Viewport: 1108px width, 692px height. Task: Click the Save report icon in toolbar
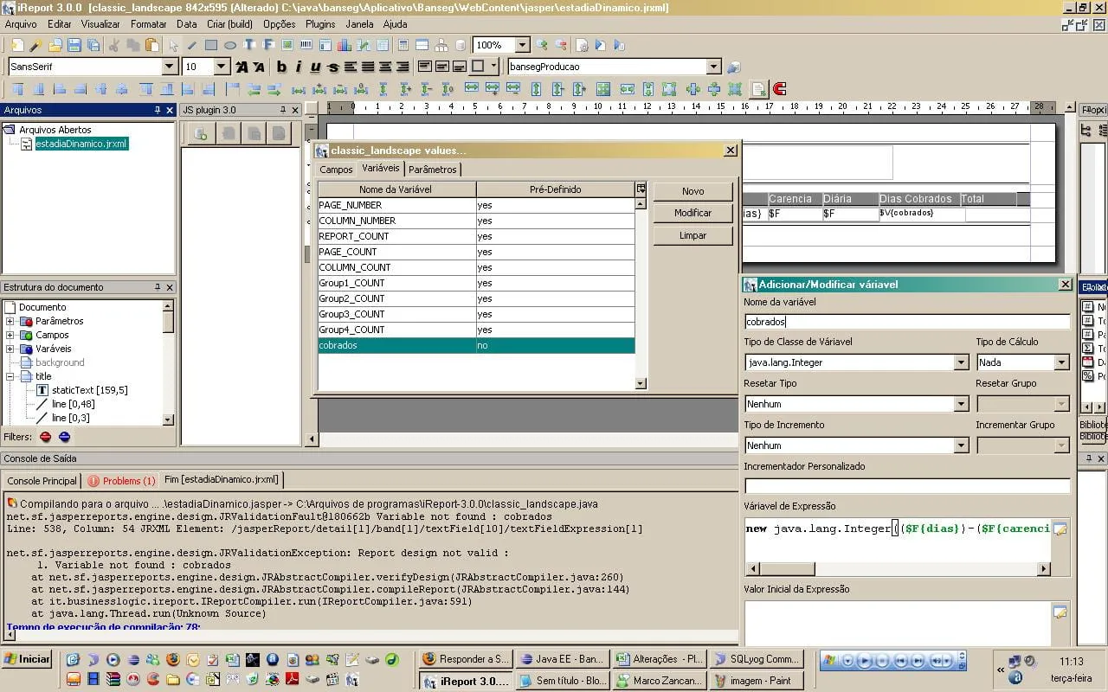point(74,45)
